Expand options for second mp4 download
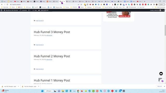166x93 pixels. (x=39, y=87)
